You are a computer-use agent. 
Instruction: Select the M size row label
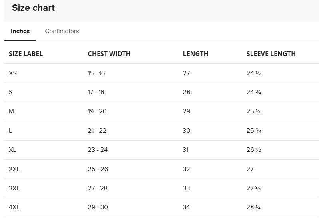click(x=11, y=111)
